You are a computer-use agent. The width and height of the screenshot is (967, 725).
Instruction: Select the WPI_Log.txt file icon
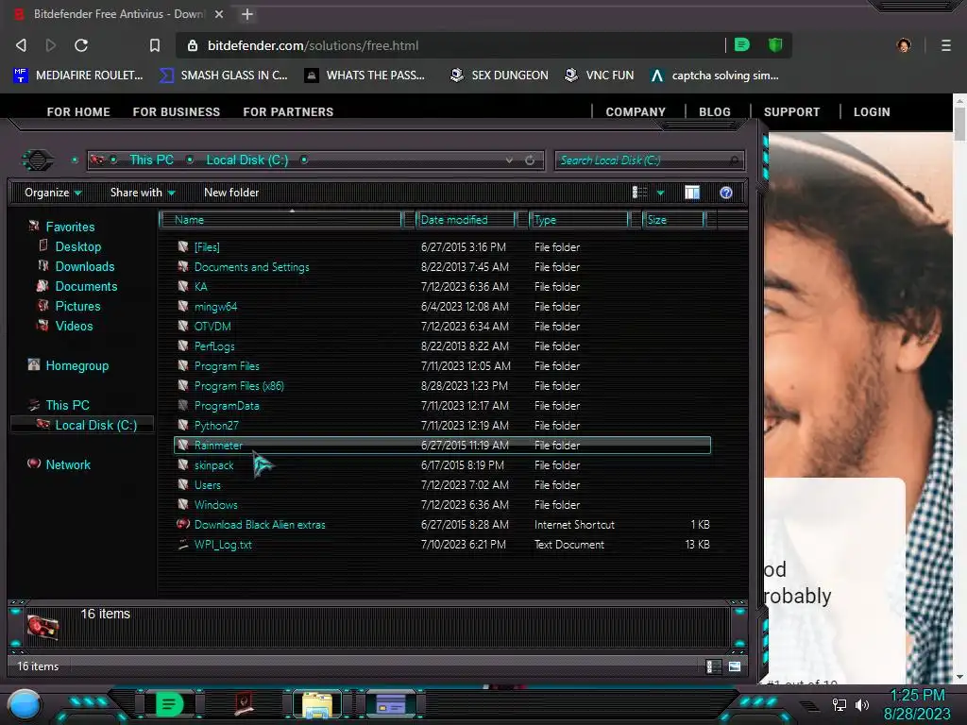coord(183,545)
